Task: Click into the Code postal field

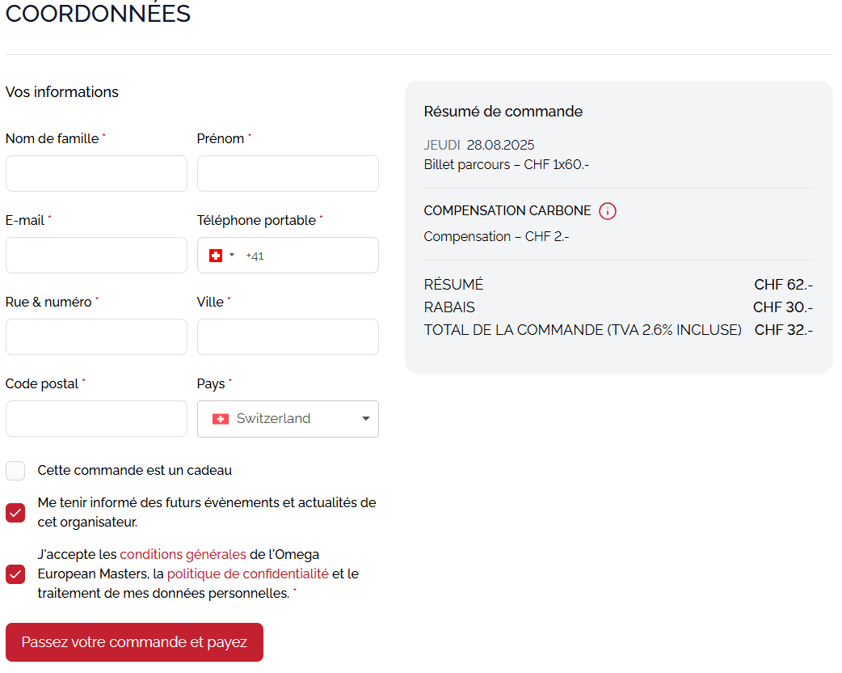Action: coord(96,419)
